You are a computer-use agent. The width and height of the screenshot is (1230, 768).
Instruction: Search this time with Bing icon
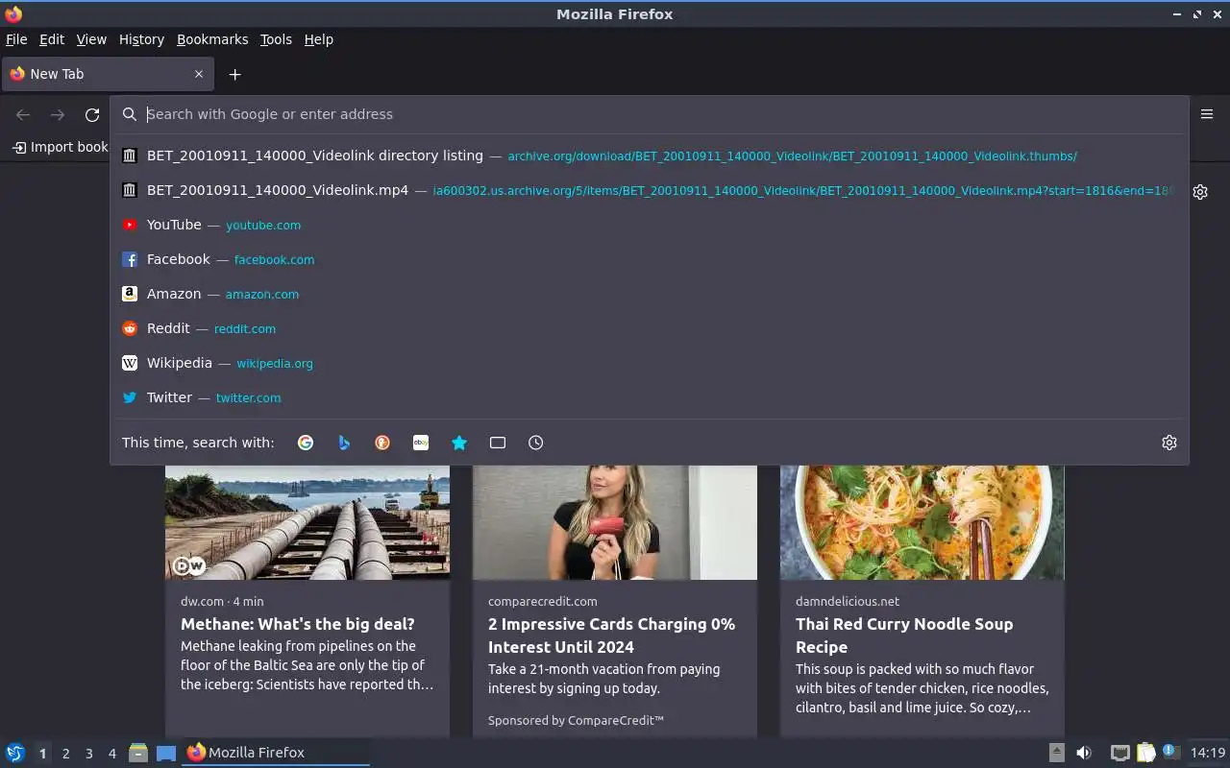(344, 443)
